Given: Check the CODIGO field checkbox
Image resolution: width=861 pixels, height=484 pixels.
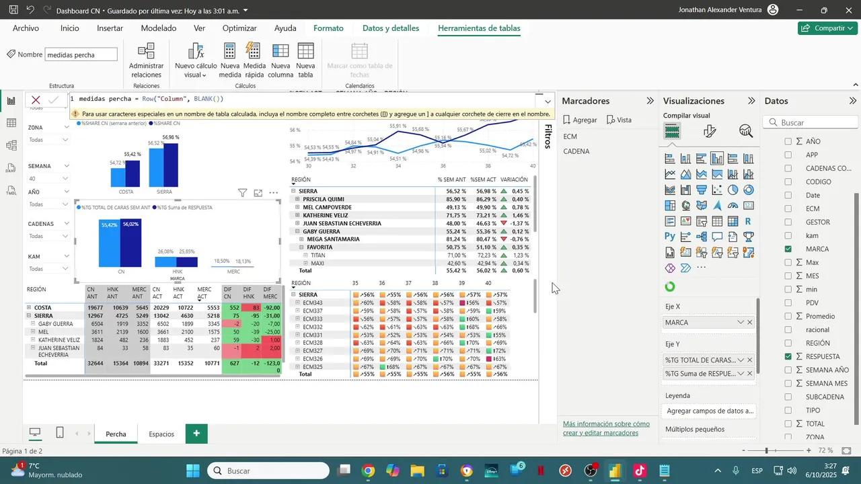Looking at the screenshot, I should click(788, 182).
